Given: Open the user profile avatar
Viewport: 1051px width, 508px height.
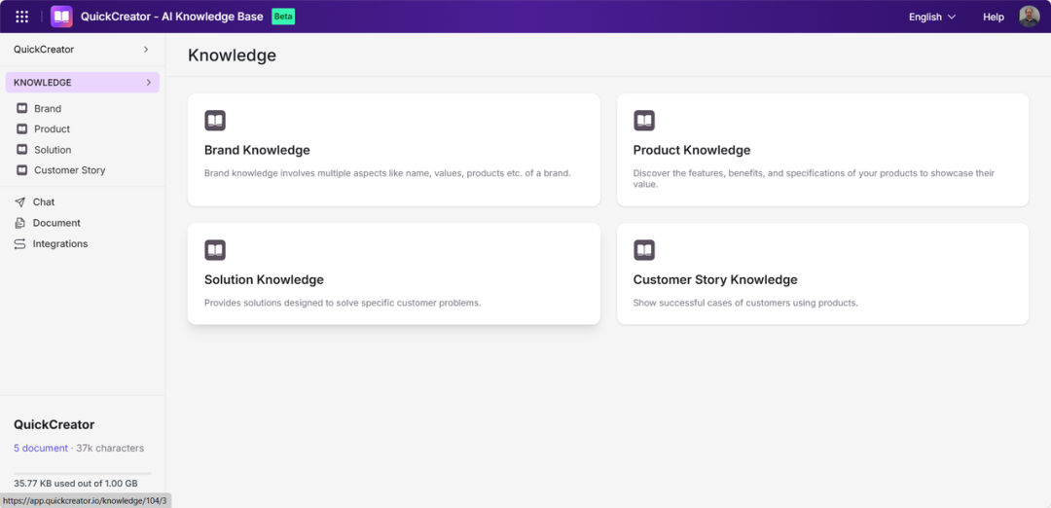Looking at the screenshot, I should (x=1029, y=17).
